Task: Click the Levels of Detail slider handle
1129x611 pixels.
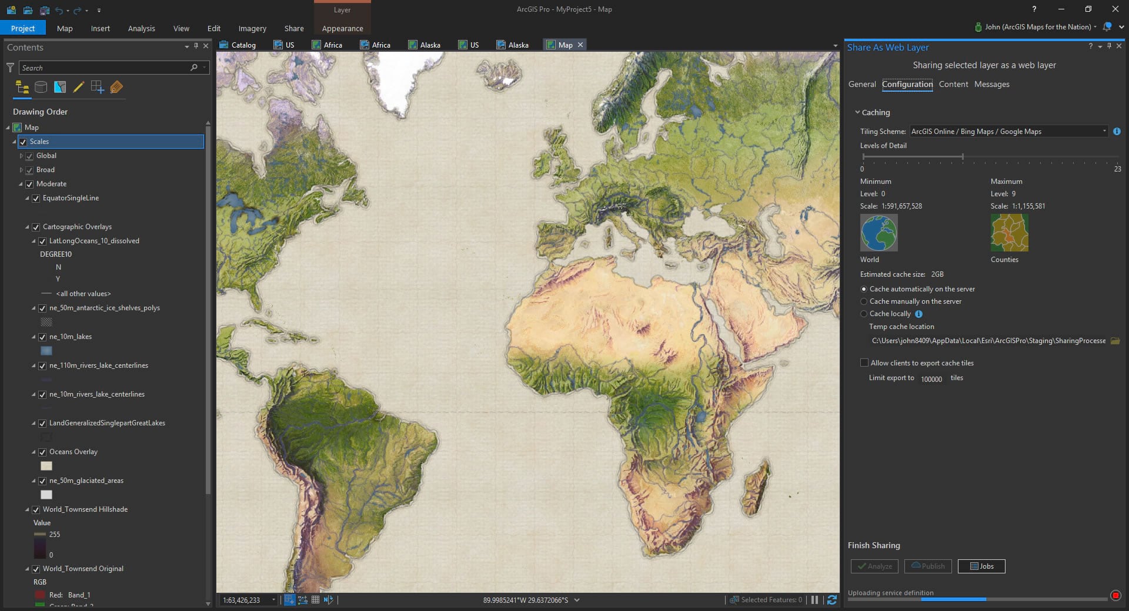Action: [963, 157]
